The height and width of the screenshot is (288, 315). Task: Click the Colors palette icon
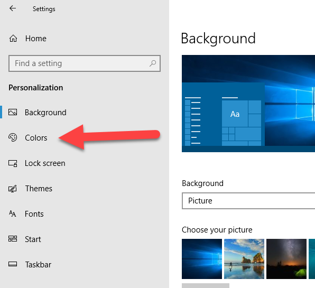click(x=13, y=137)
